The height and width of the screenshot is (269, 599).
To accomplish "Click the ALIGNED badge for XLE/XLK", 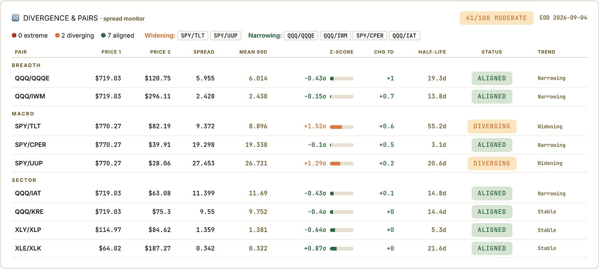I will 492,248.
